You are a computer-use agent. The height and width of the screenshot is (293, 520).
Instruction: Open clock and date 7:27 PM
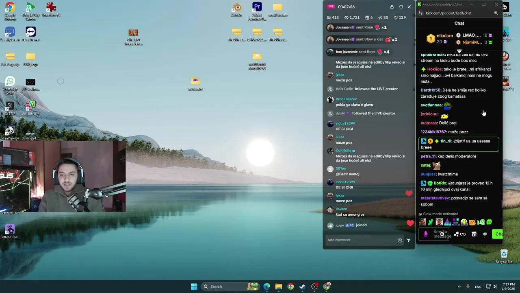coord(509,286)
